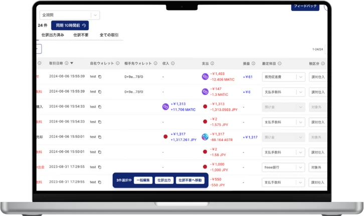Click pagination text 1-24/24
This screenshot has width=364, height=216.
click(317, 49)
